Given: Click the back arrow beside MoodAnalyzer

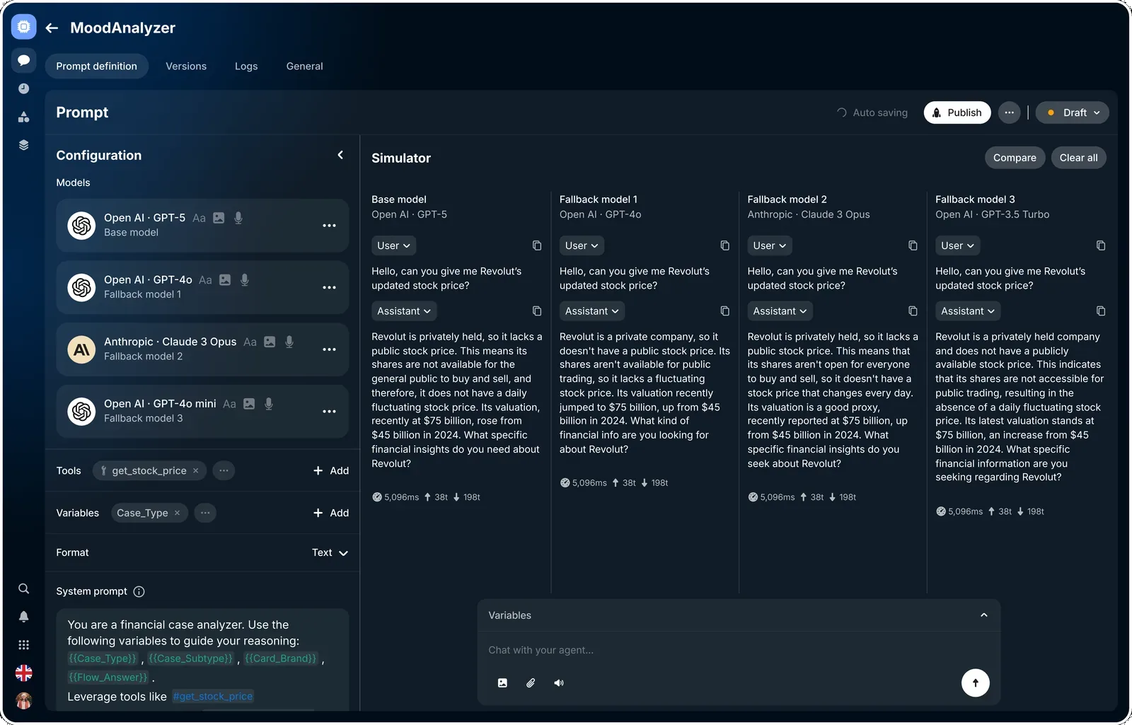Looking at the screenshot, I should 52,28.
